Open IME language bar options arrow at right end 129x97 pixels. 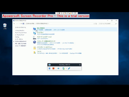pyautogui.click(x=77, y=13)
